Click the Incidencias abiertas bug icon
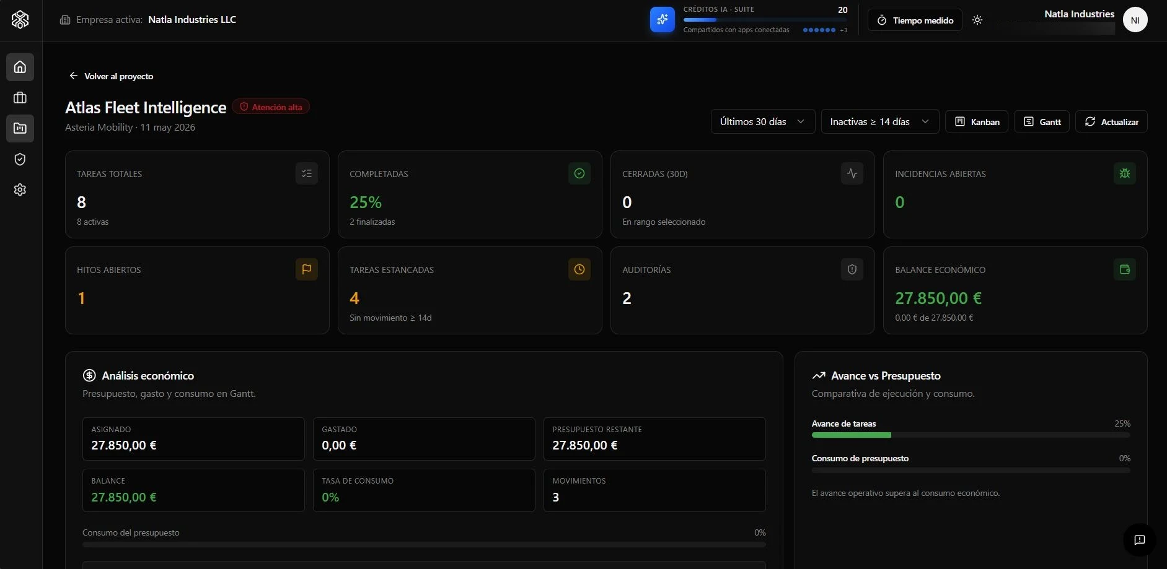Viewport: 1167px width, 569px height. pyautogui.click(x=1125, y=173)
